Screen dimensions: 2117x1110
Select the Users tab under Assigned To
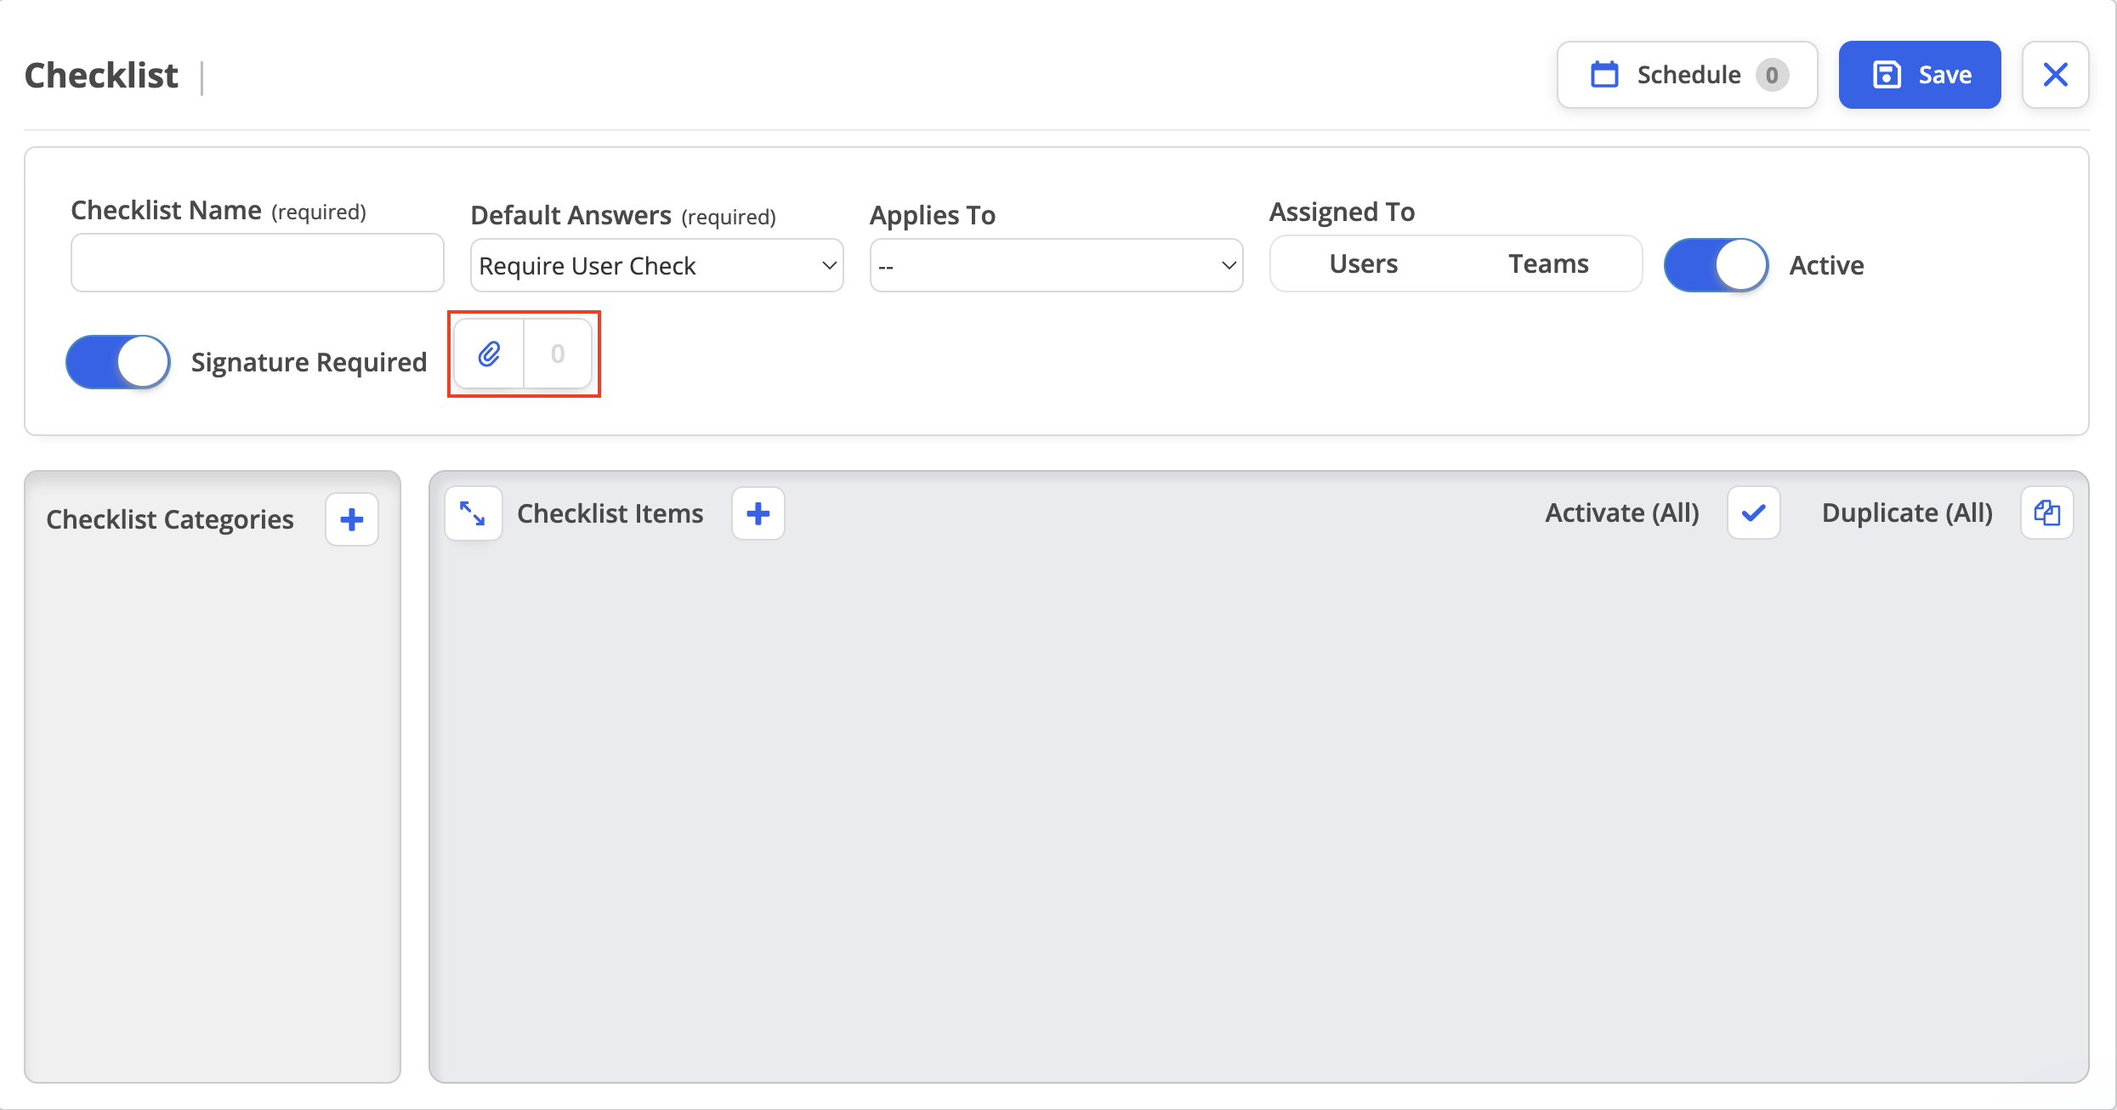tap(1364, 264)
